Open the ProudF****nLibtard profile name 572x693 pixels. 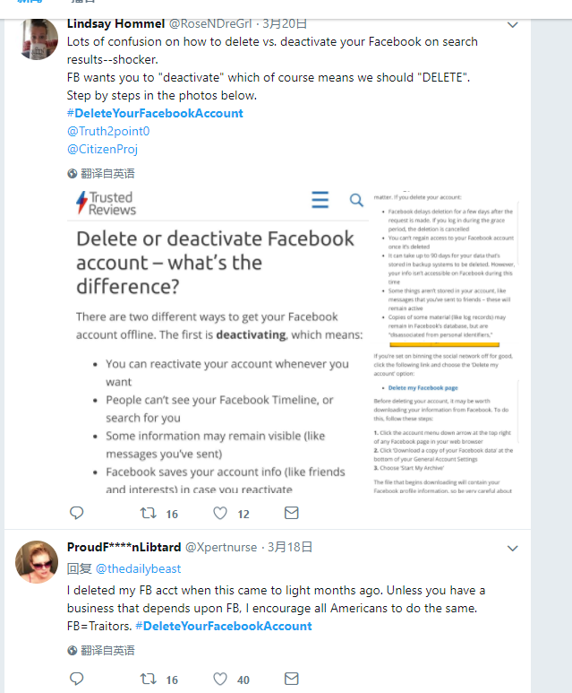pyautogui.click(x=124, y=547)
